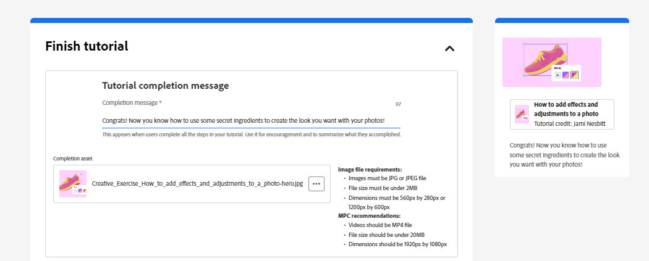Collapse the Finish tutorial section chevron

(x=449, y=48)
